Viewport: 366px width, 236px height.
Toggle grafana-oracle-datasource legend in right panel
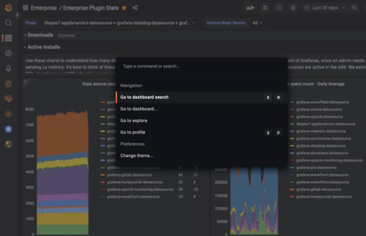(319, 109)
